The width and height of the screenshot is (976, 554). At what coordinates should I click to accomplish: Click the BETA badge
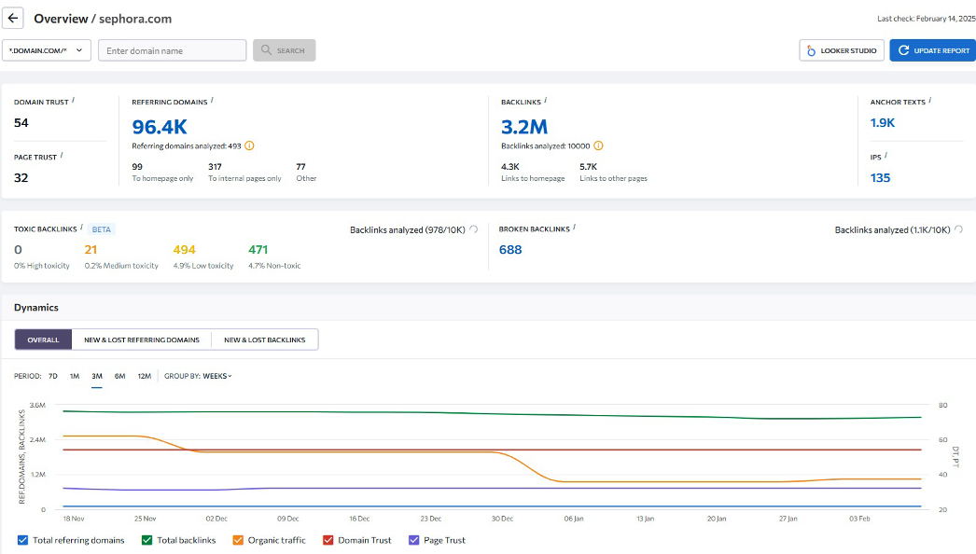[102, 229]
